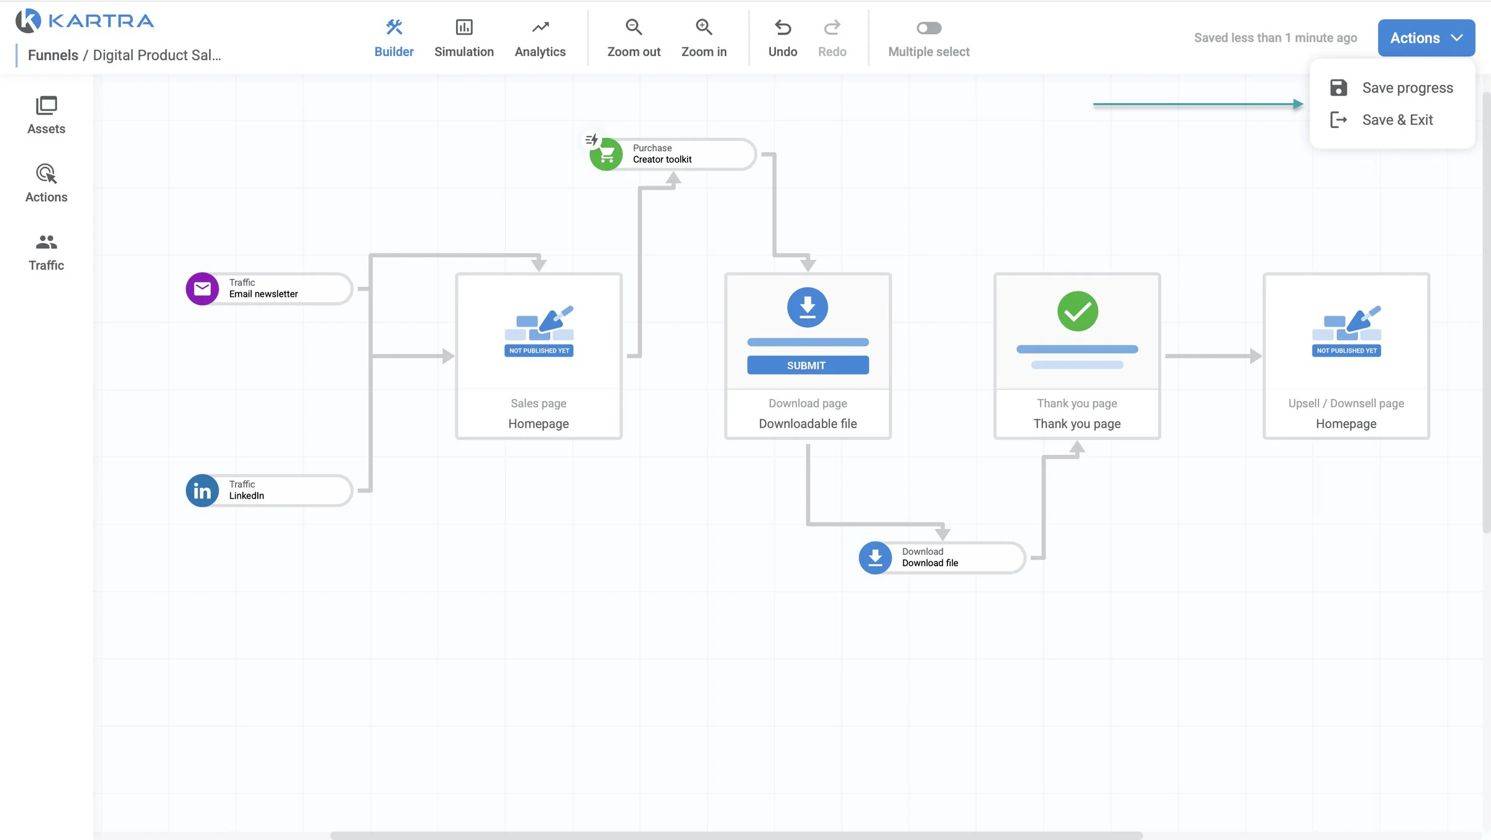Screen dimensions: 1491x840
Task: Undo the last change
Action: (783, 38)
